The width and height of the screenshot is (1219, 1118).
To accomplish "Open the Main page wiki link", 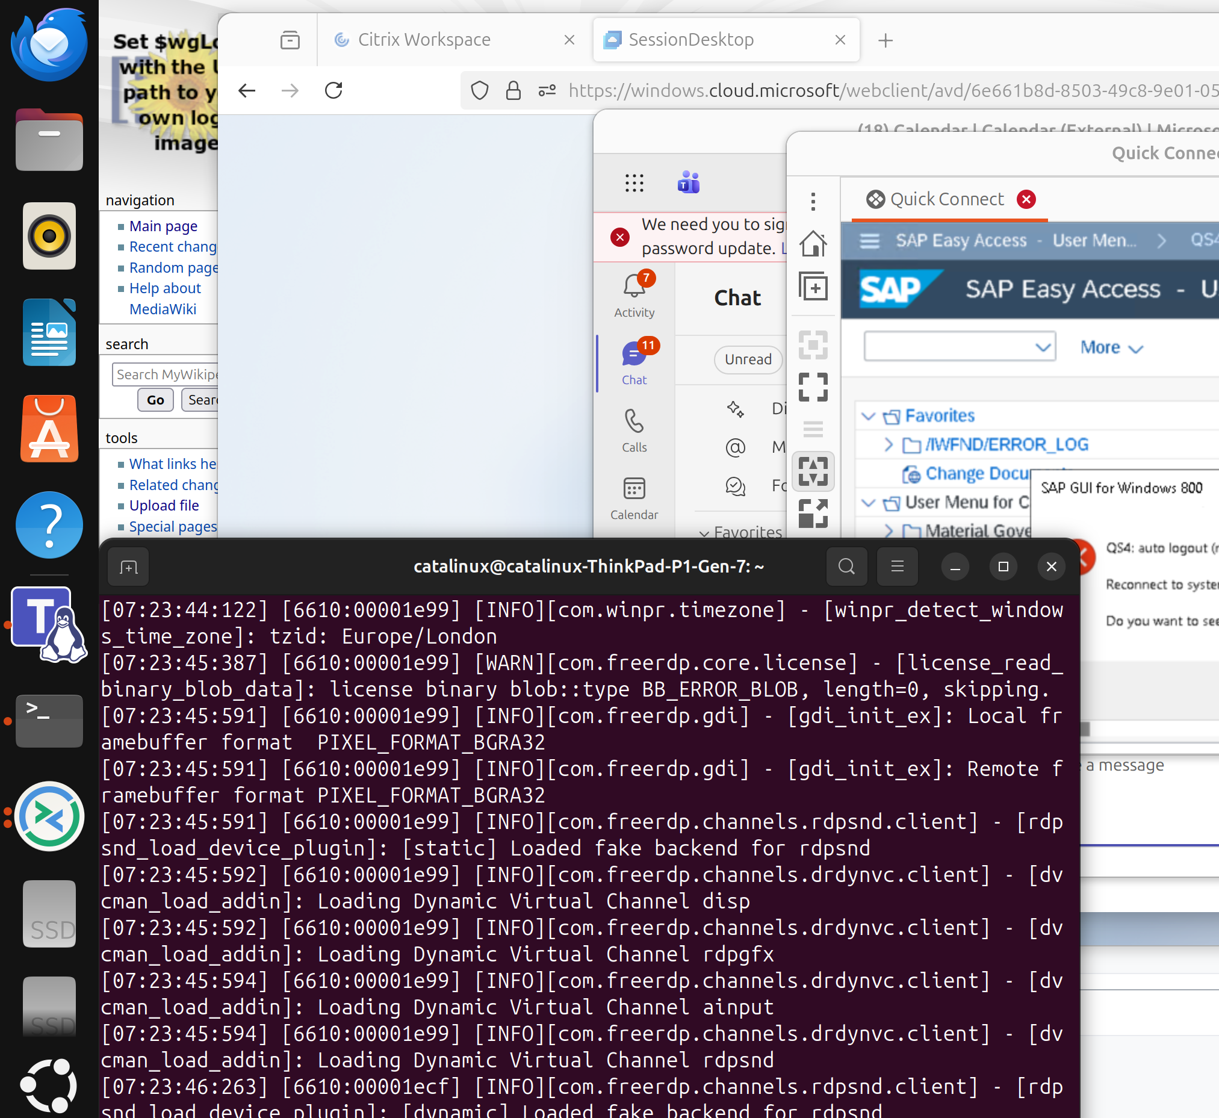I will (163, 226).
